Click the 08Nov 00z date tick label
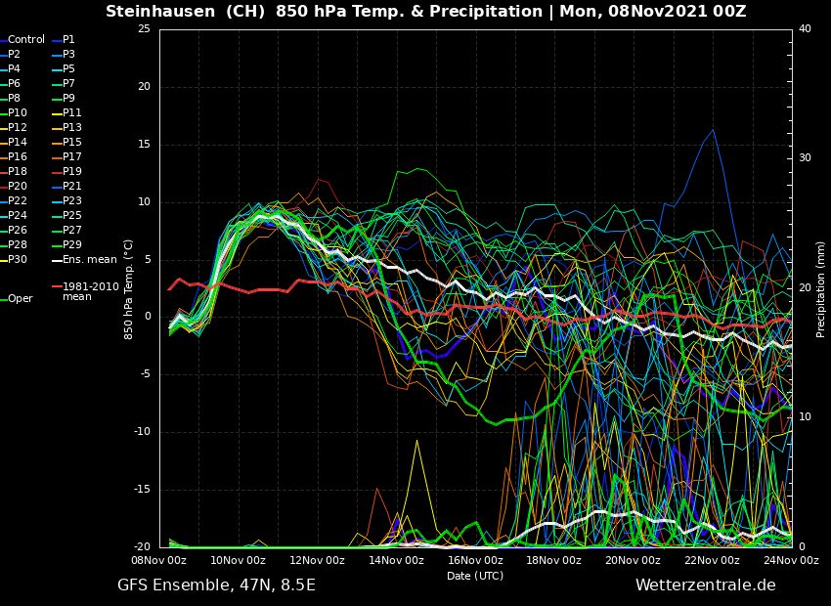The height and width of the screenshot is (606, 831). (159, 561)
